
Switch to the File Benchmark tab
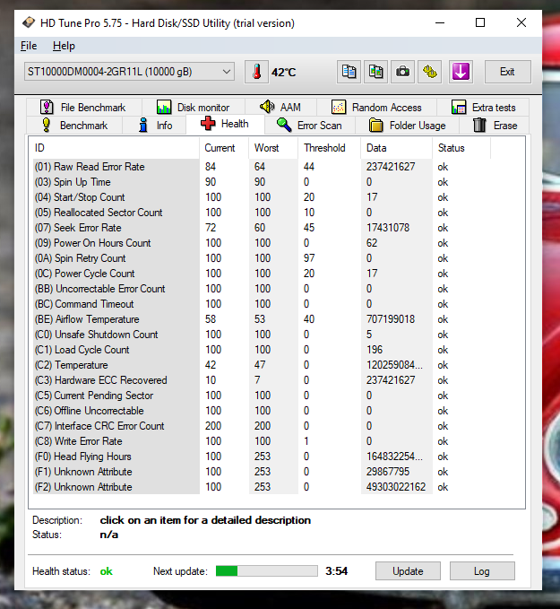tap(84, 108)
